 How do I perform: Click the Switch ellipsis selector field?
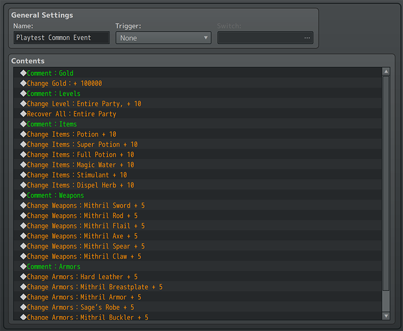coord(265,38)
